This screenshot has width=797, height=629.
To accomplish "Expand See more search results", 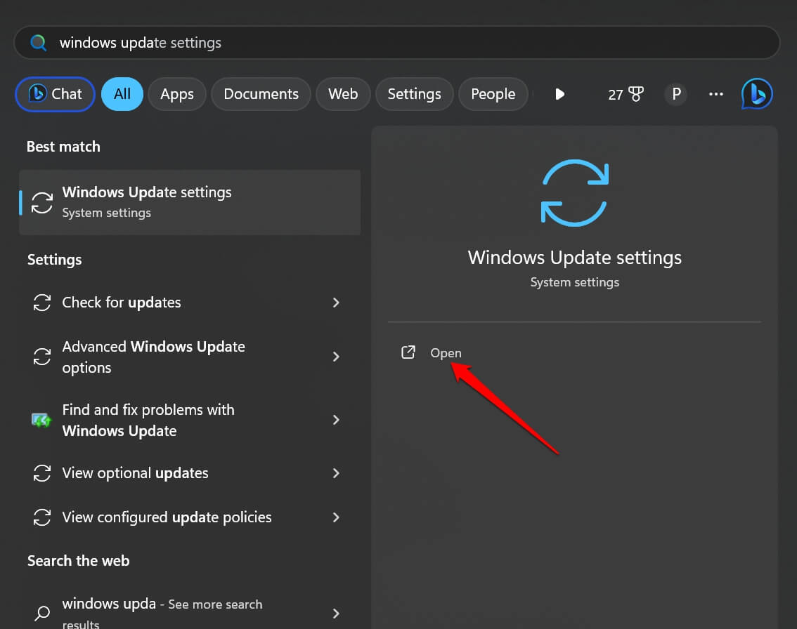I will tap(336, 611).
